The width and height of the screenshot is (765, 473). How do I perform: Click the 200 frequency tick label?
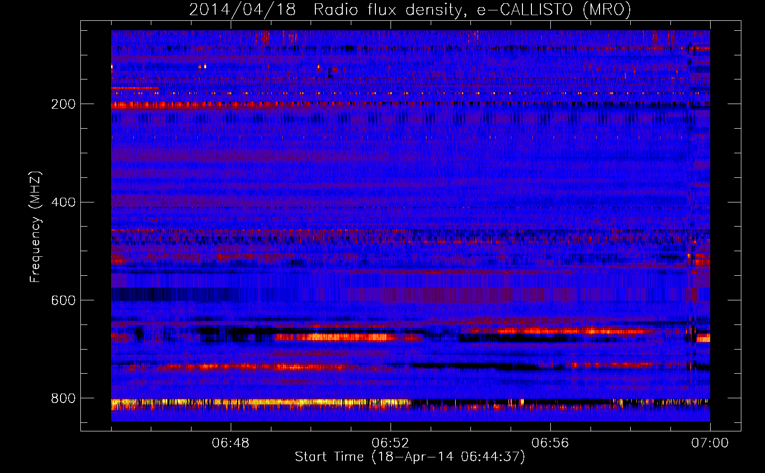pos(63,104)
